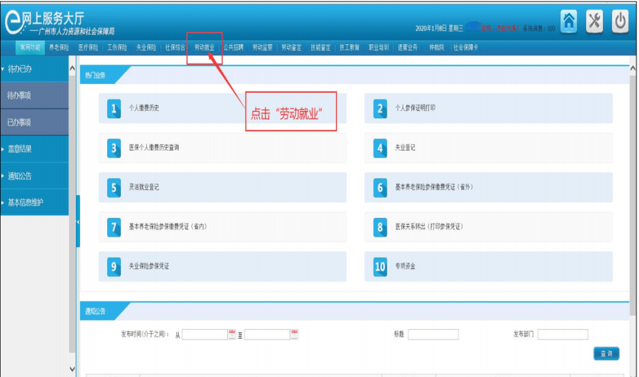Click number 10 icon for 专项资金
The width and height of the screenshot is (639, 377).
point(380,266)
